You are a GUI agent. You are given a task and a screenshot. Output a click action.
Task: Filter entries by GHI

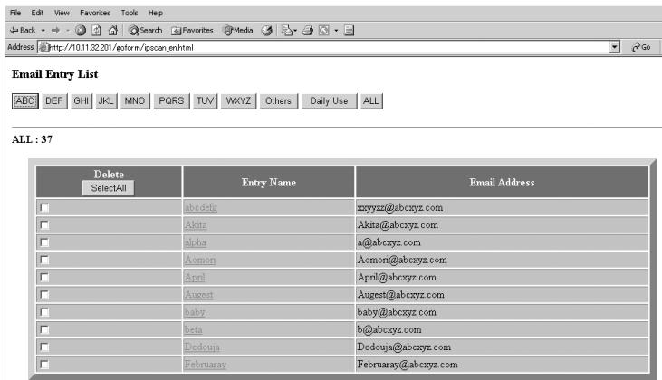pyautogui.click(x=82, y=100)
